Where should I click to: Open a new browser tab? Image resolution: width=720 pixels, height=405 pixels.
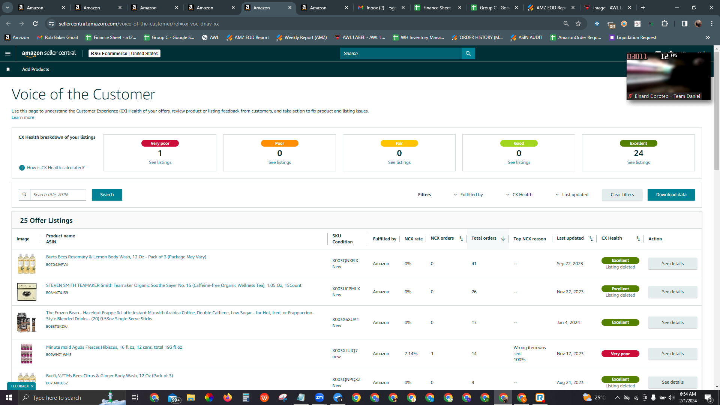coord(643,7)
